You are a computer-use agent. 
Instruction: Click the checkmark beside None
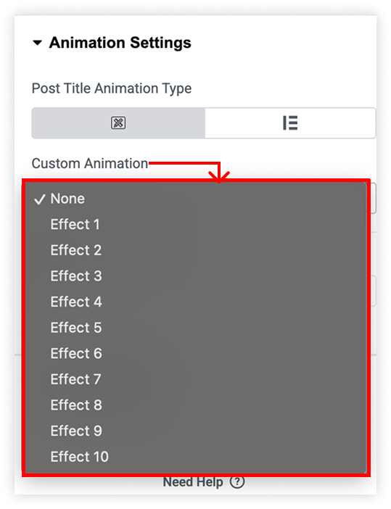40,199
